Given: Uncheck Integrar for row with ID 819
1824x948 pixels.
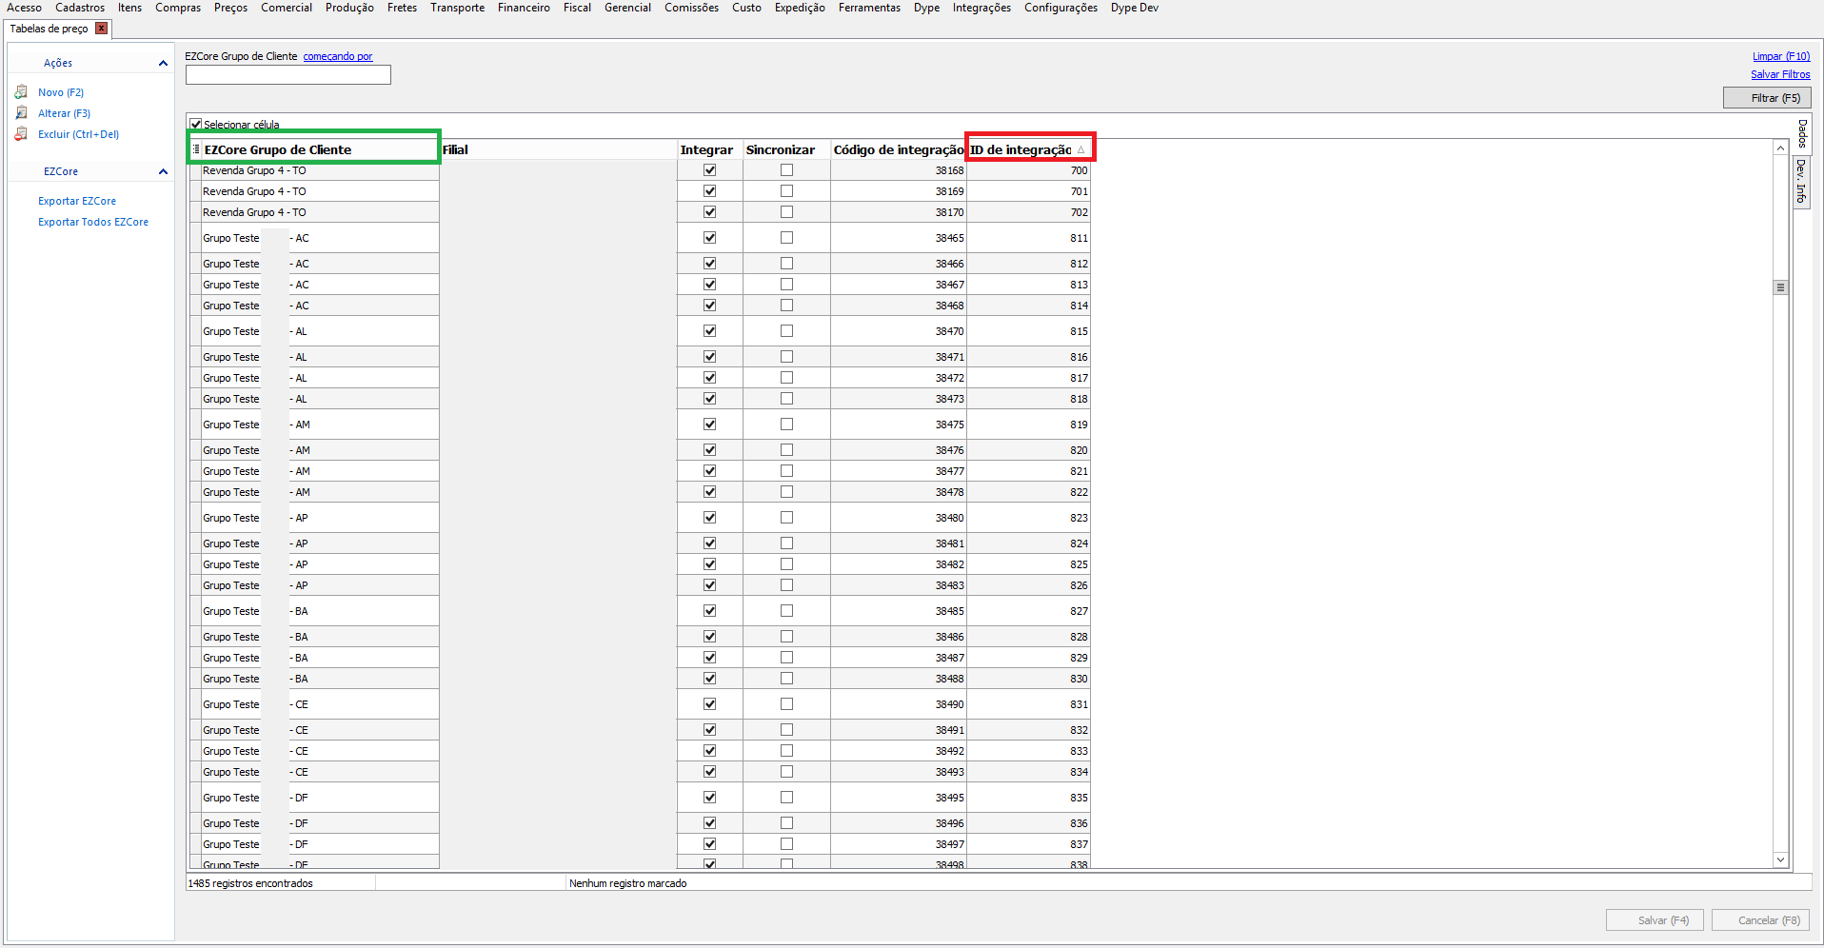Looking at the screenshot, I should (x=709, y=425).
